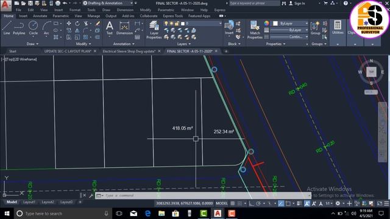Expand the Modify panel
390x219 pixels.
coord(83,44)
